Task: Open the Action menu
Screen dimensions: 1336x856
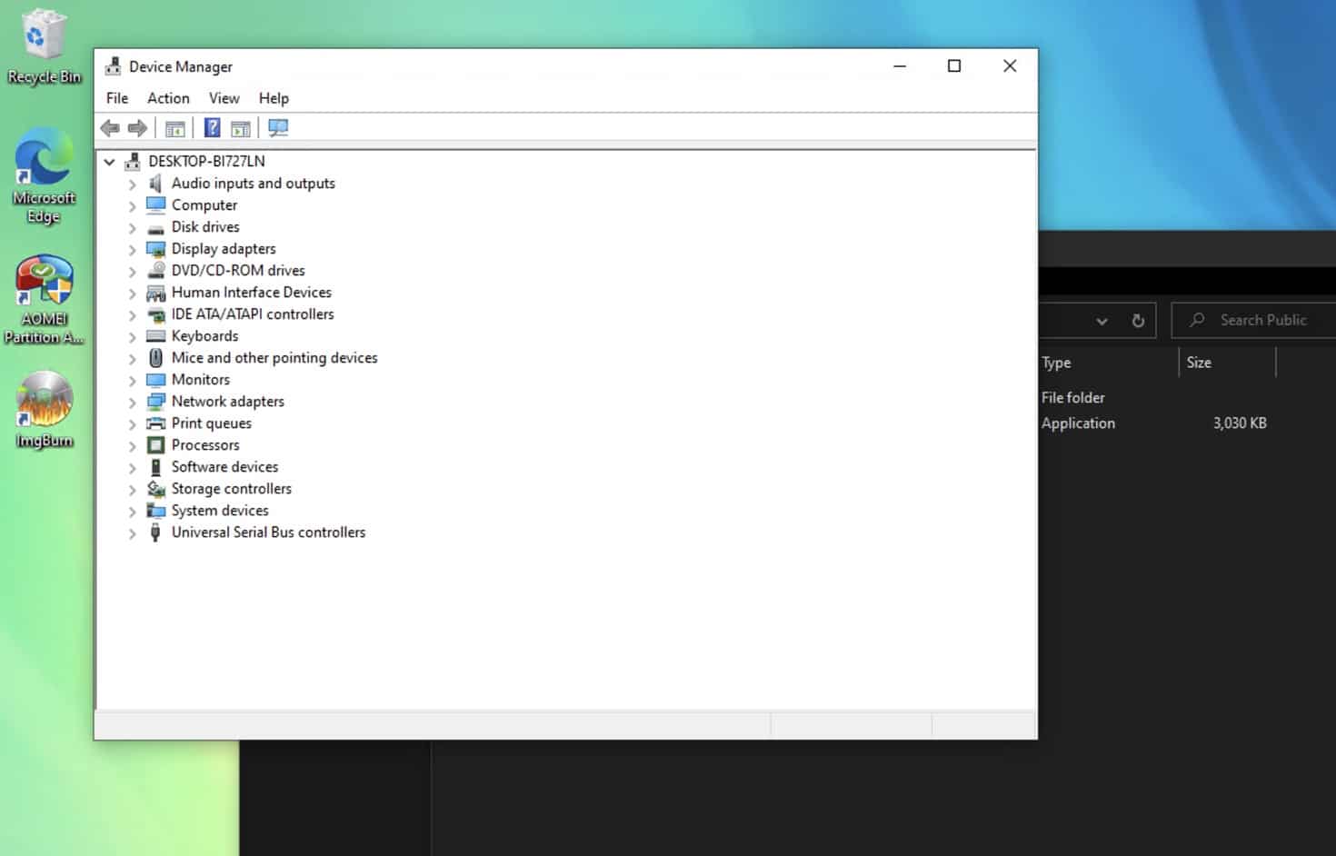Action: pos(168,98)
